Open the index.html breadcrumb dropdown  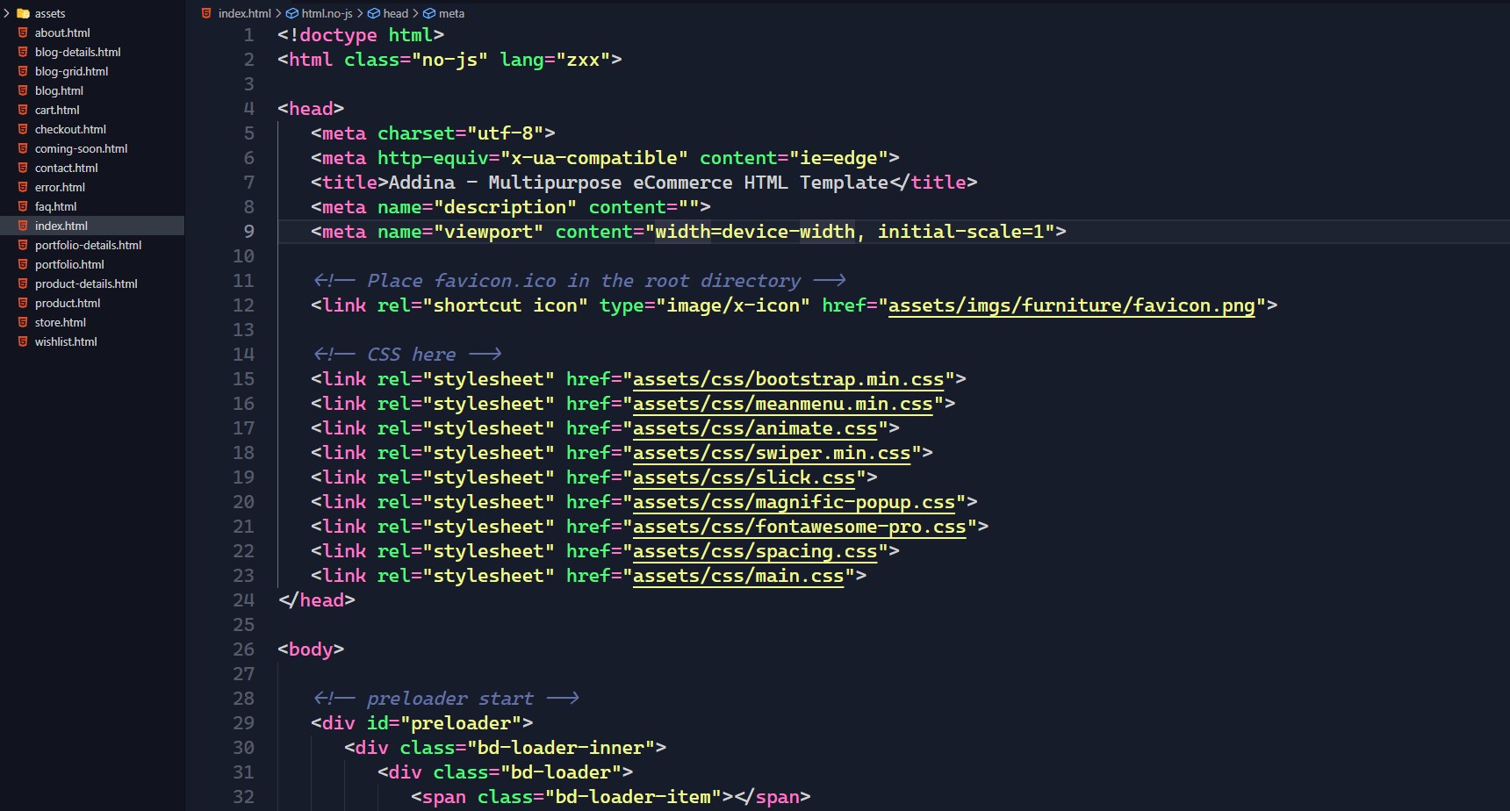tap(244, 13)
